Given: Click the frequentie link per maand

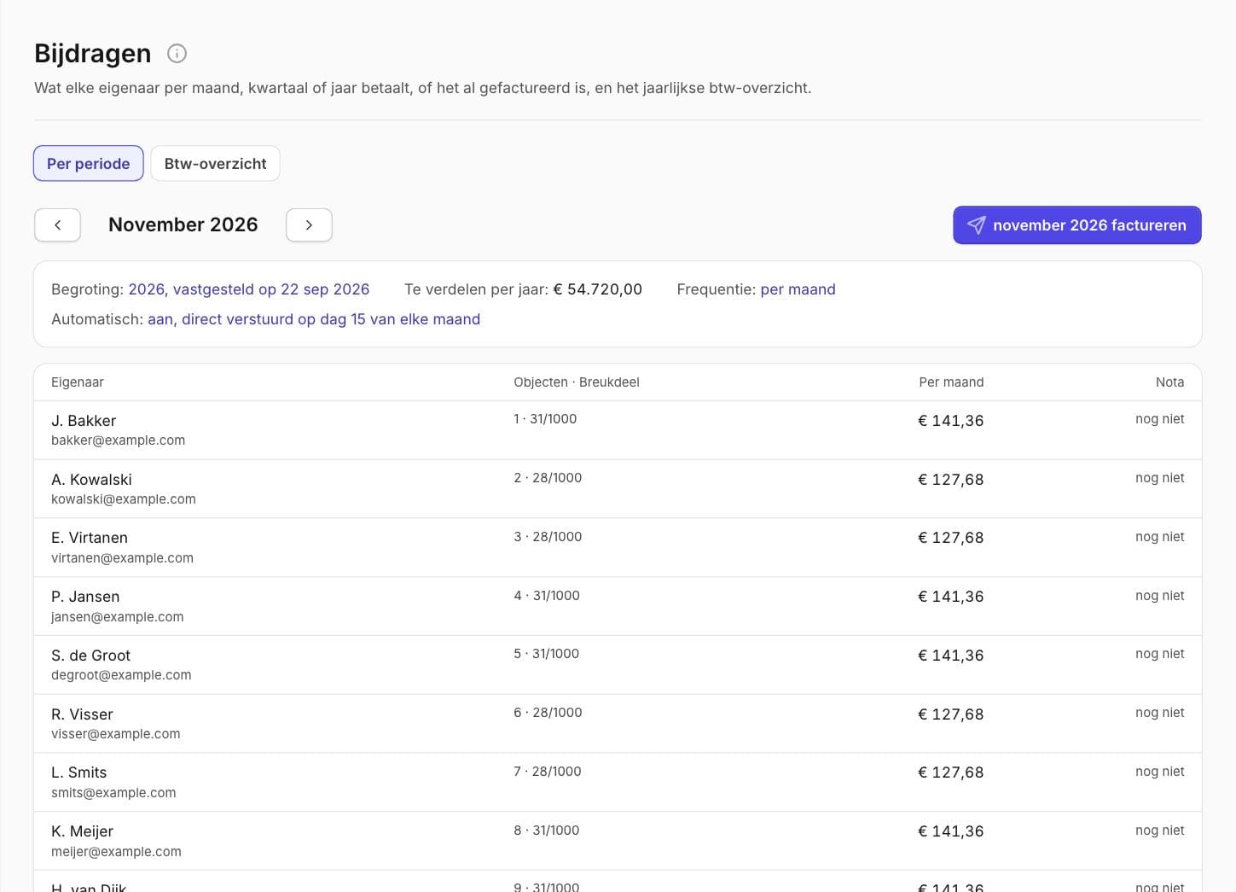Looking at the screenshot, I should [x=798, y=289].
